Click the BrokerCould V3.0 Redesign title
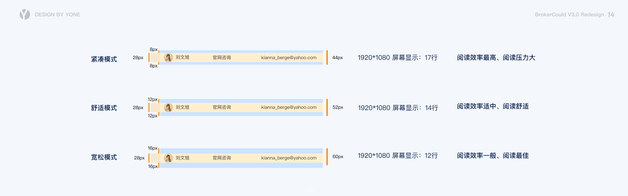Screen dimensions: 628x196 pos(569,15)
